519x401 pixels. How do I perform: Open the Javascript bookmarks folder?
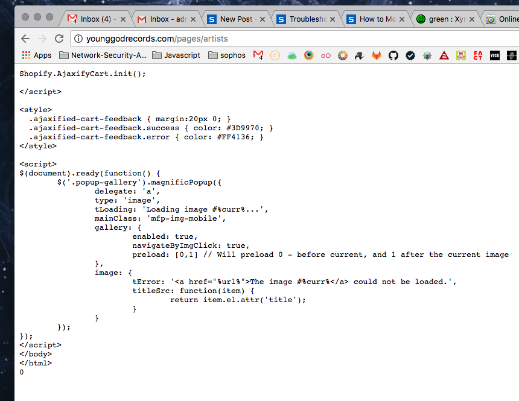176,55
